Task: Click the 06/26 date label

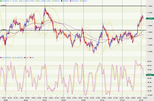Action: click(6, 100)
